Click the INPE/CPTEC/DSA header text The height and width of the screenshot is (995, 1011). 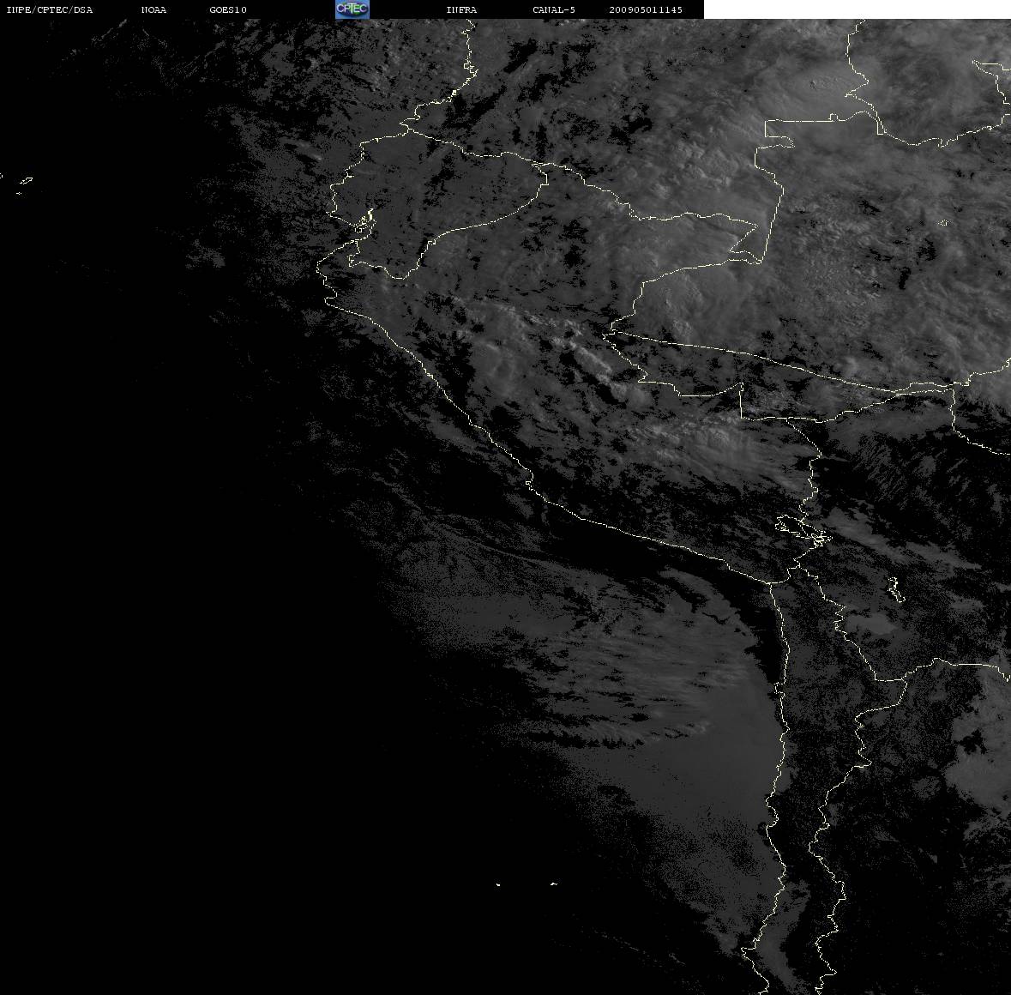50,9
